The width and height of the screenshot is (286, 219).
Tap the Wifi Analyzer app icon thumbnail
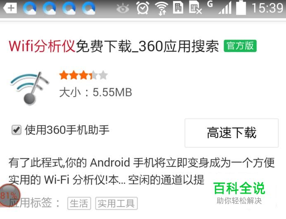pos(29,88)
